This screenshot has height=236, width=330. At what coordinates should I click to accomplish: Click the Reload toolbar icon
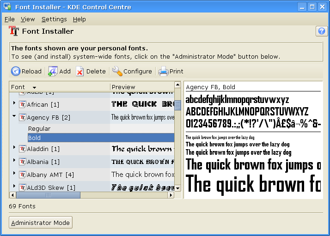[16, 71]
